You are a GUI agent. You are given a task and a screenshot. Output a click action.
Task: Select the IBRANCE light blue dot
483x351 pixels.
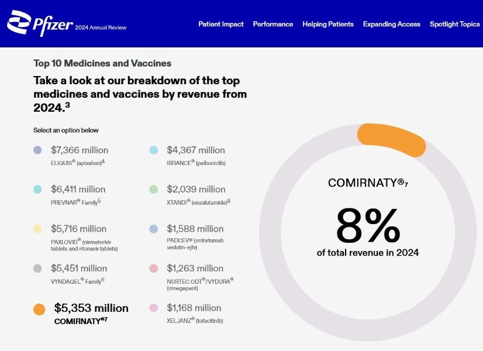point(153,150)
